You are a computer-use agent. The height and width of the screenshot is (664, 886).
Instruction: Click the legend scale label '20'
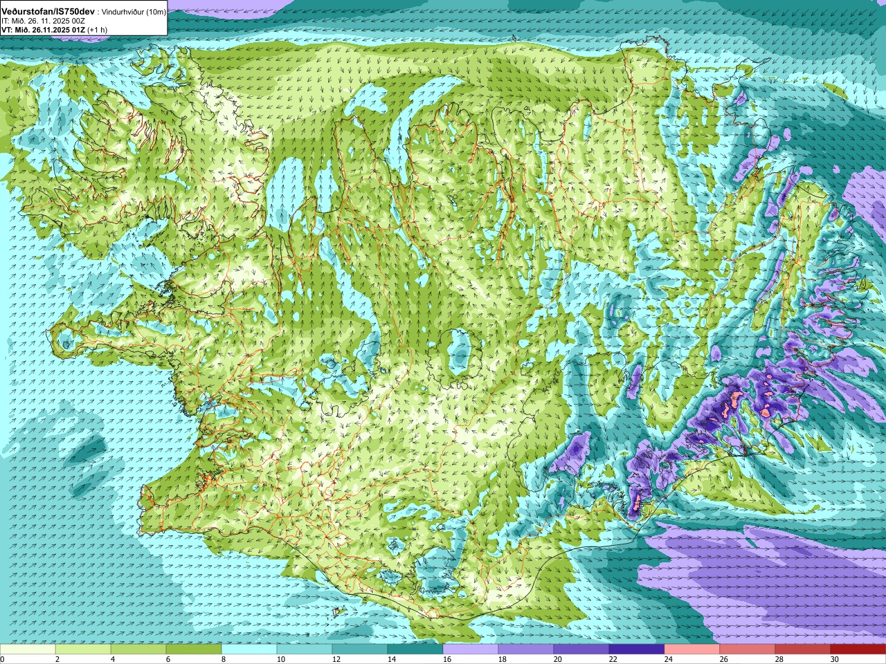click(x=558, y=659)
